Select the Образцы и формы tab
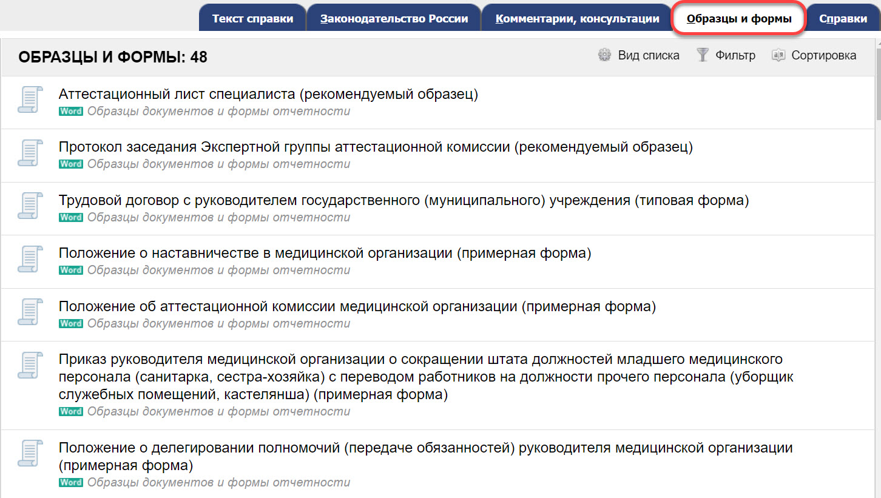The width and height of the screenshot is (881, 498). 739,18
